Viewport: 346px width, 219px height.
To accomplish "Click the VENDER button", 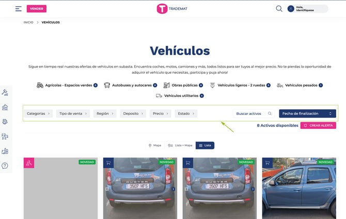I will coord(37,9).
